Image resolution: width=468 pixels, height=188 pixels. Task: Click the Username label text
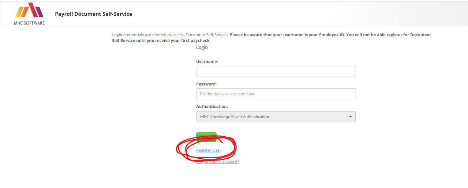[207, 62]
